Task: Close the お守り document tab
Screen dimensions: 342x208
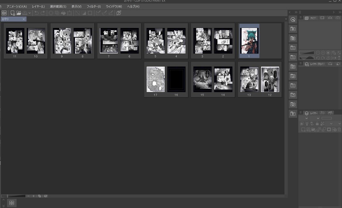Action: tap(24, 19)
